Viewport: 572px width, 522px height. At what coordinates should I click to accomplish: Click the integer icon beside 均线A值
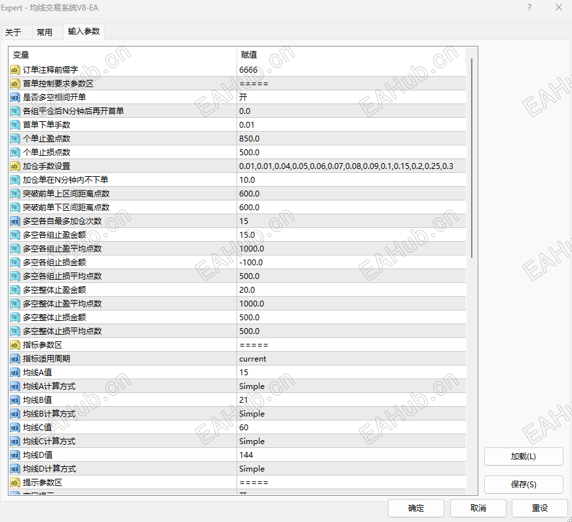[x=14, y=373]
